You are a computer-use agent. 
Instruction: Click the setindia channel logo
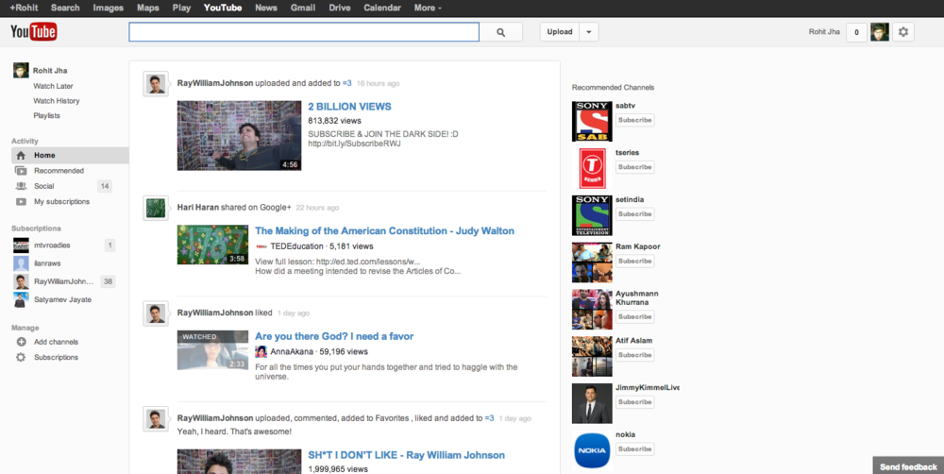592,215
